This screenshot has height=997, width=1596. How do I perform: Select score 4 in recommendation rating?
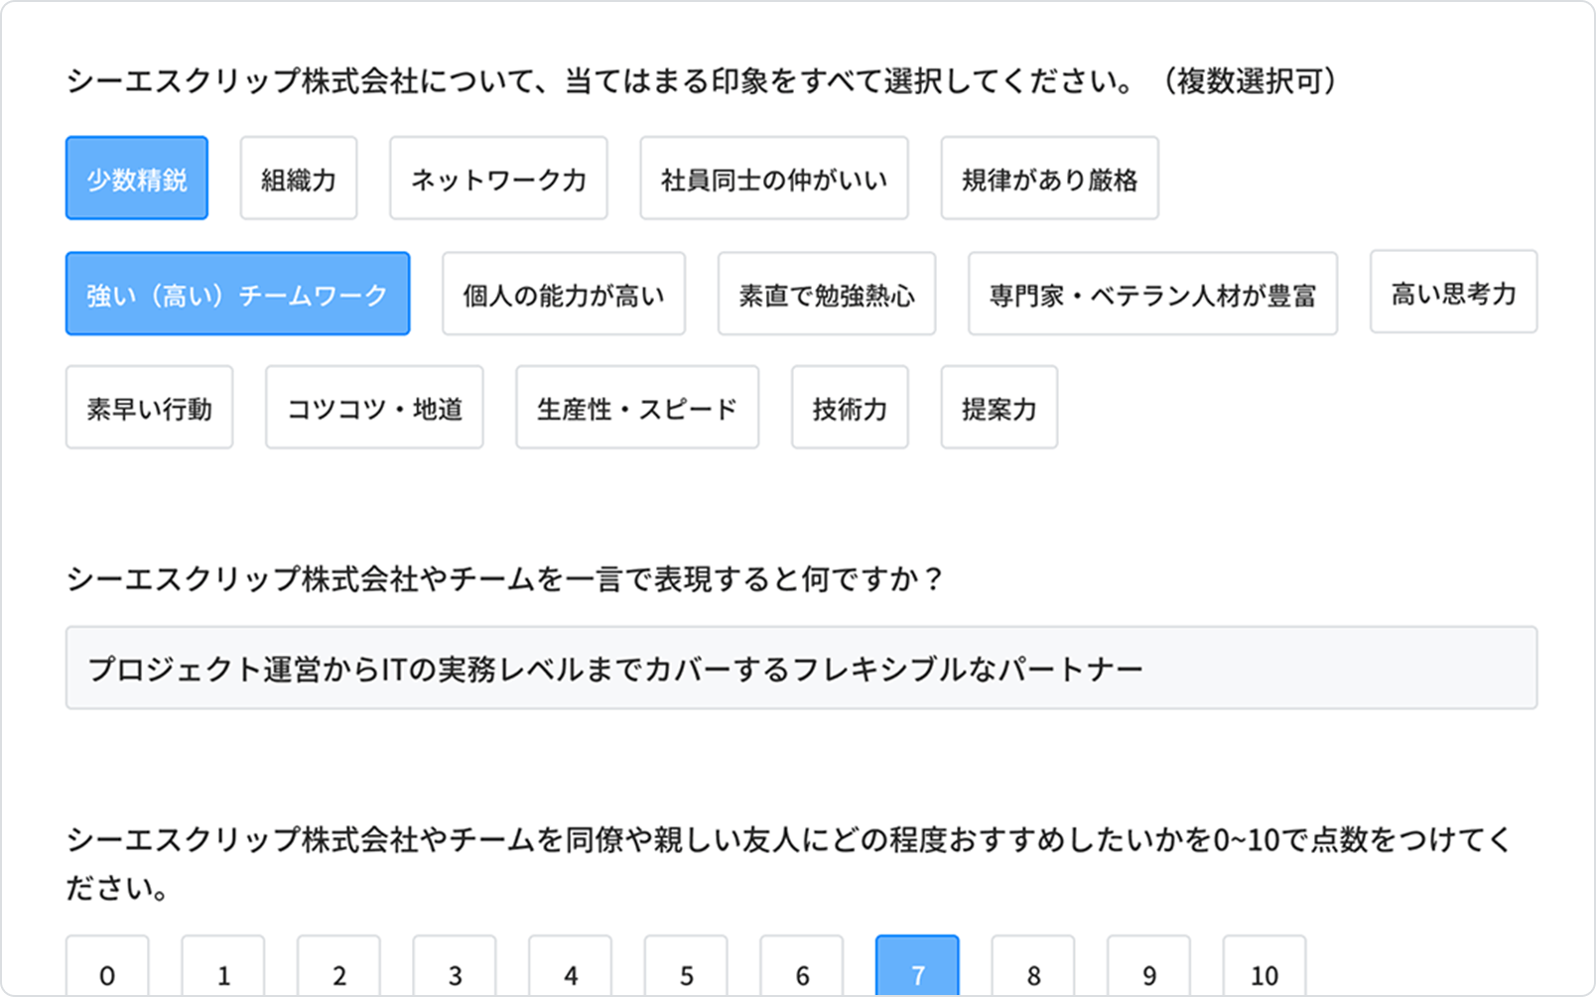pyautogui.click(x=570, y=966)
